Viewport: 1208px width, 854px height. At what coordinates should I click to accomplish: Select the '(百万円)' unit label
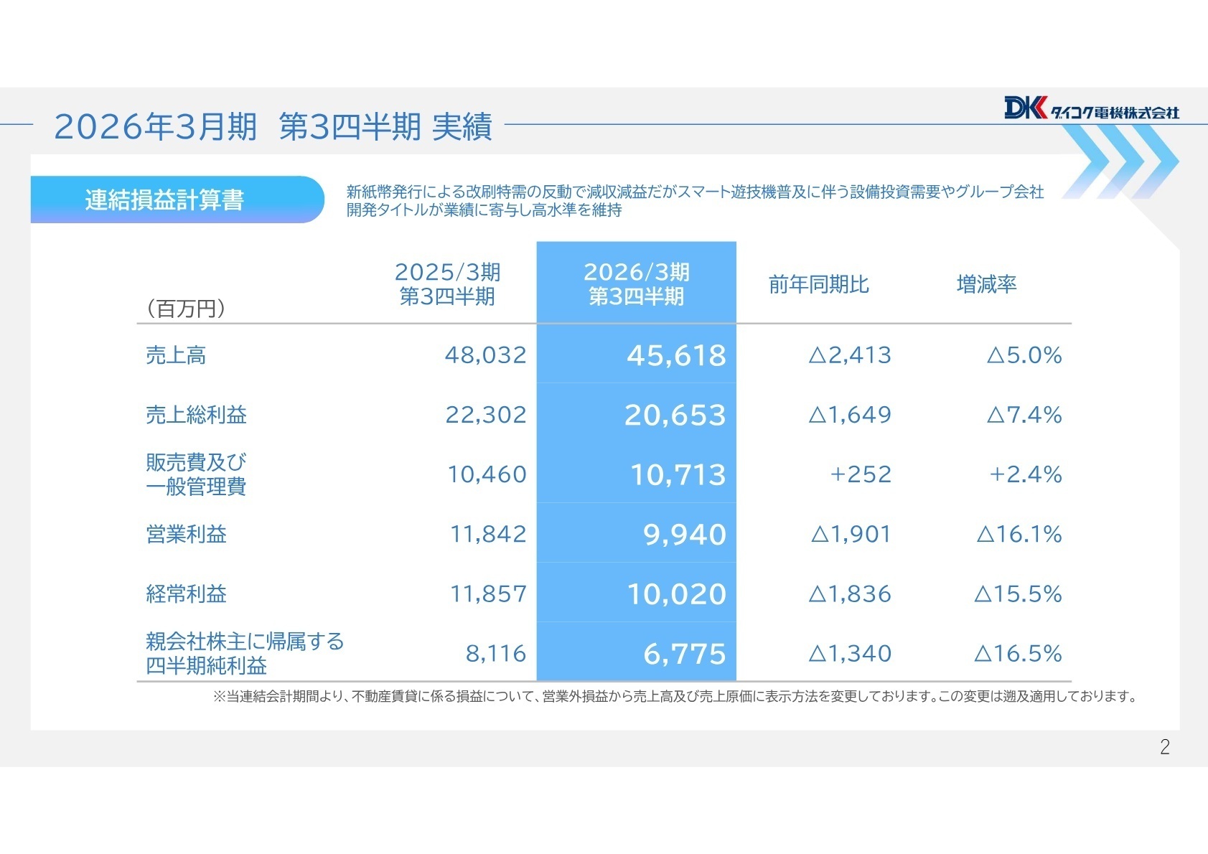point(186,309)
